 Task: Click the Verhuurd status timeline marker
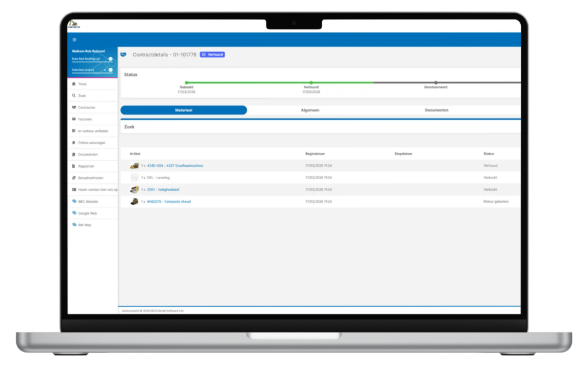tap(311, 83)
